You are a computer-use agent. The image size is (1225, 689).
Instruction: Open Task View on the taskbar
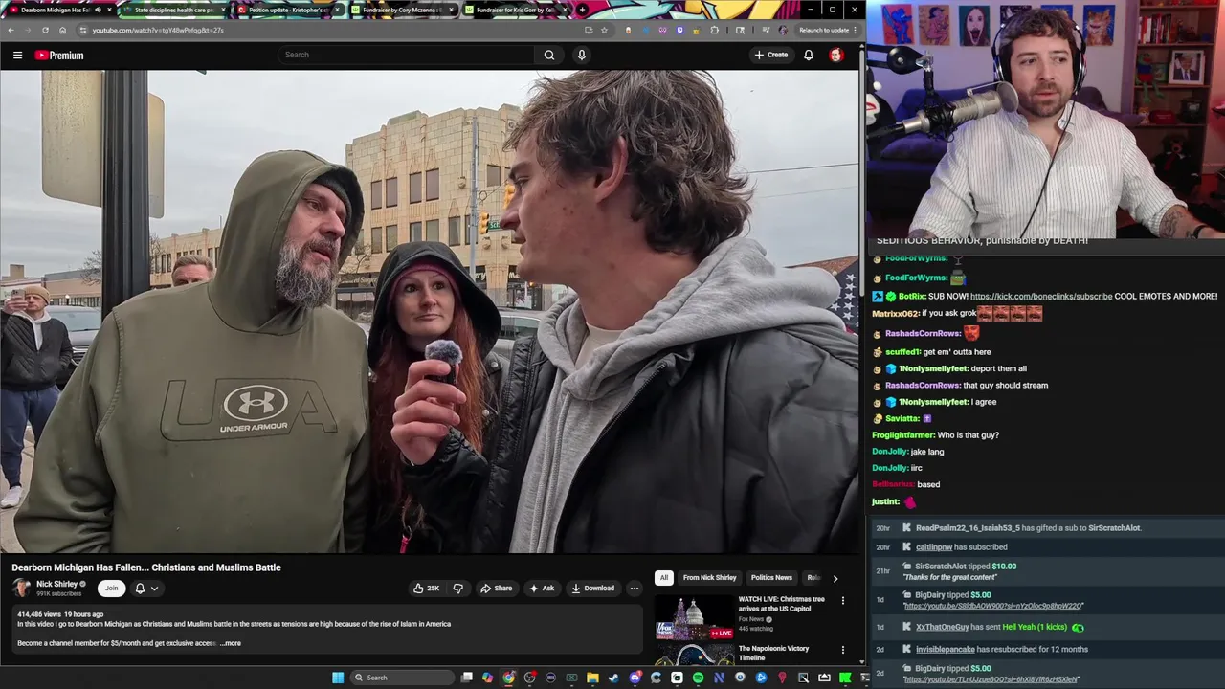point(467,678)
